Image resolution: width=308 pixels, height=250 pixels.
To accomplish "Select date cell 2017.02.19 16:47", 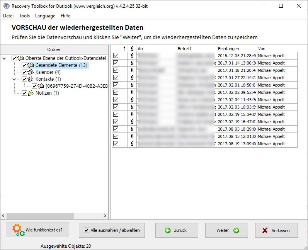I will (x=237, y=122).
